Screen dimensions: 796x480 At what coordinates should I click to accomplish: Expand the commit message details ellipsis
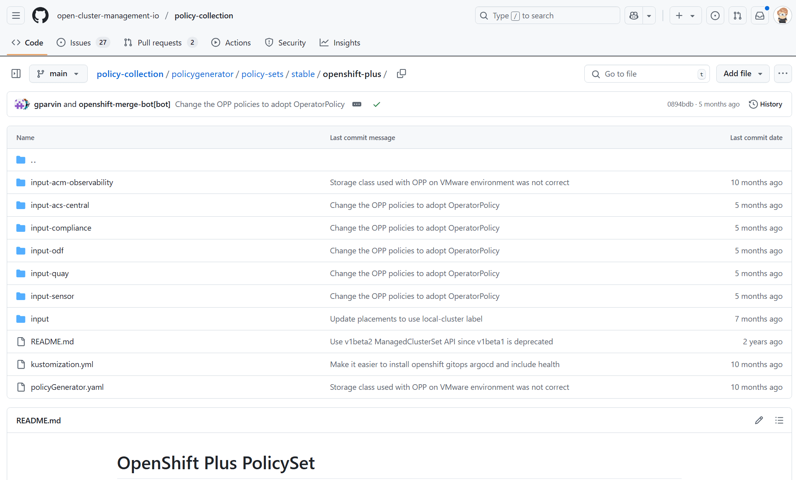click(357, 104)
